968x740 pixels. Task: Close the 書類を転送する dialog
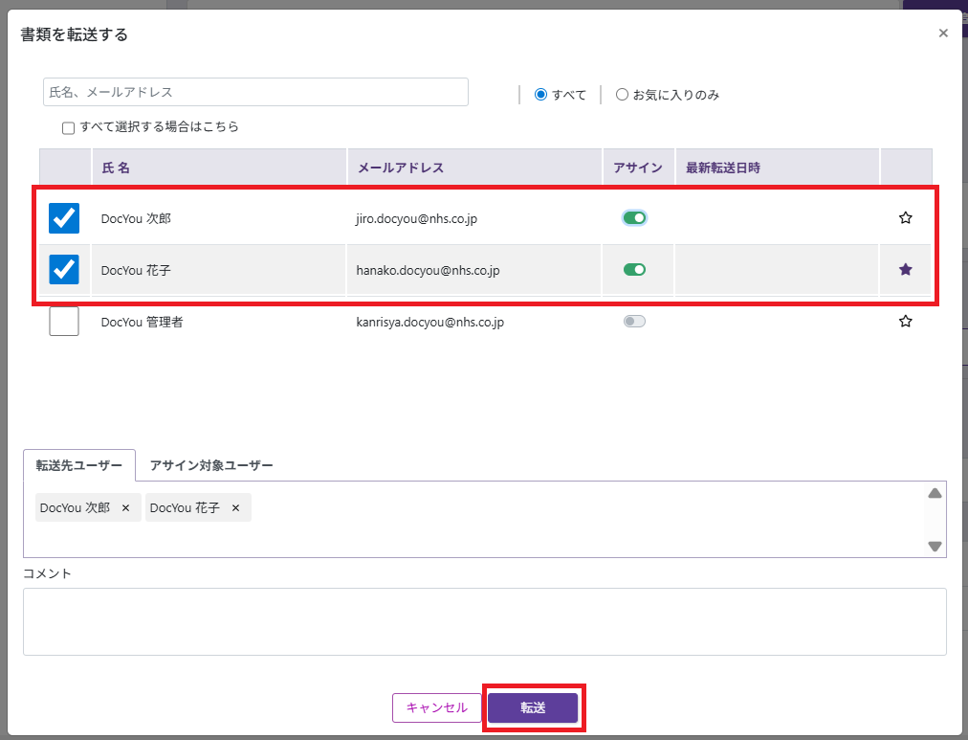943,34
